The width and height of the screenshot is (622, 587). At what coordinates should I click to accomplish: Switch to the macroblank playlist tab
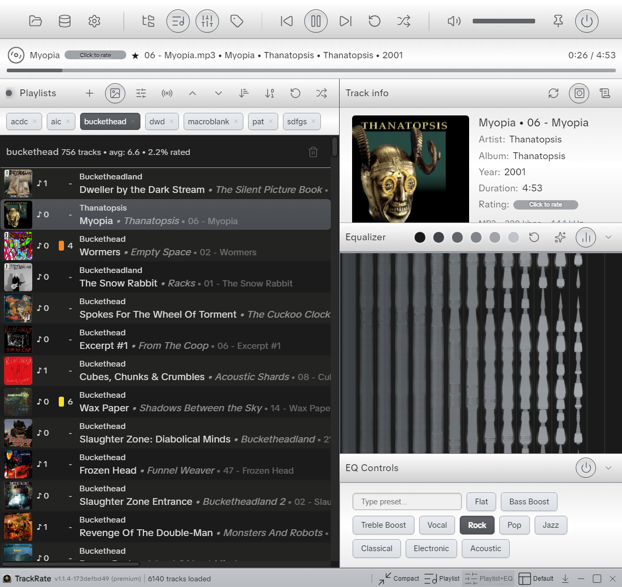(209, 122)
